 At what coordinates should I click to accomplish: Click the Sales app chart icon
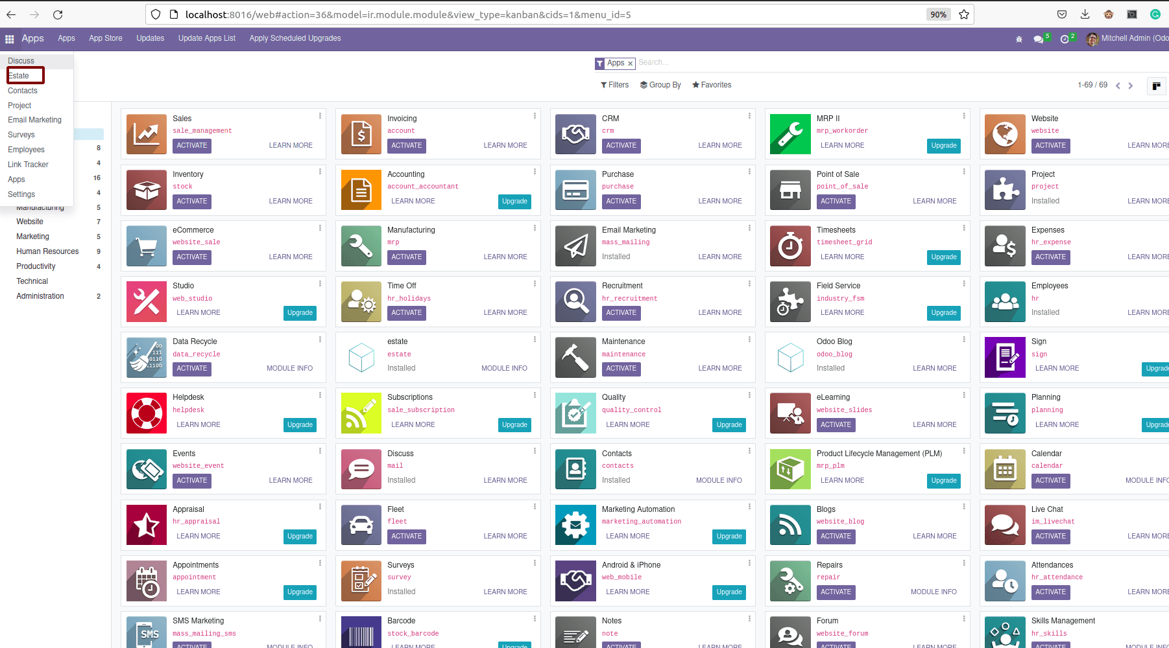tap(146, 134)
